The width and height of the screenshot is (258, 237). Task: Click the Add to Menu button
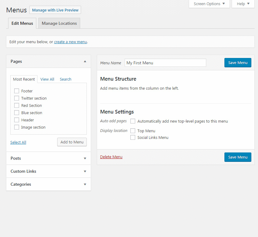point(72,142)
